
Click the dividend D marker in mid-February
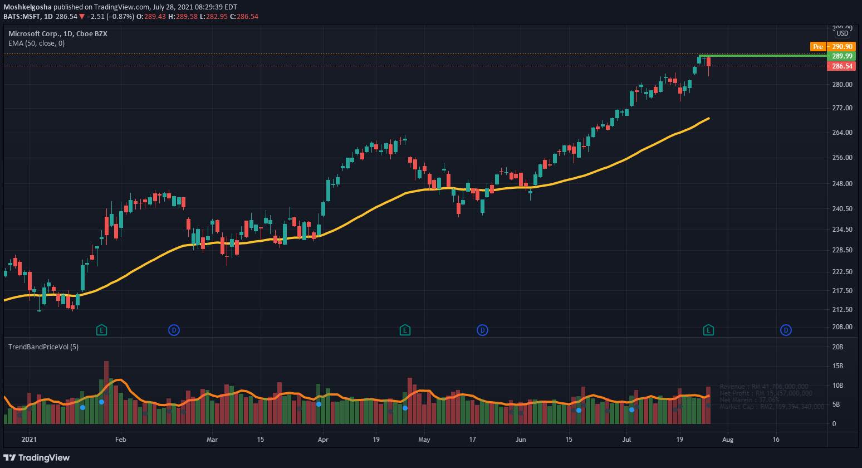click(174, 330)
